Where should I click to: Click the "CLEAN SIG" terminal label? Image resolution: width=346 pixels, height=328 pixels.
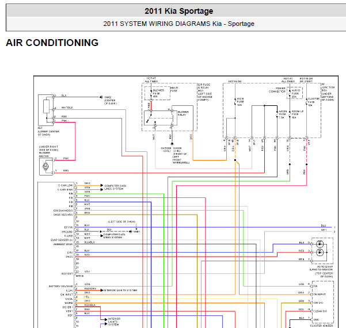point(320,311)
